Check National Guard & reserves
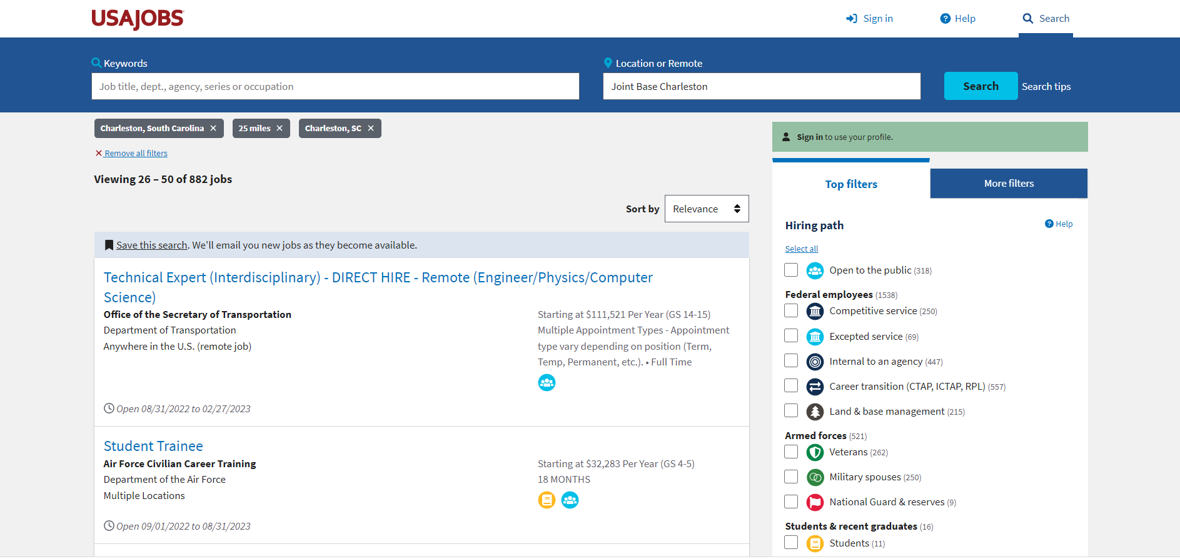 (x=791, y=502)
